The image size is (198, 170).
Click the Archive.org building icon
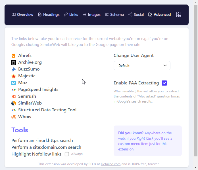(14, 62)
